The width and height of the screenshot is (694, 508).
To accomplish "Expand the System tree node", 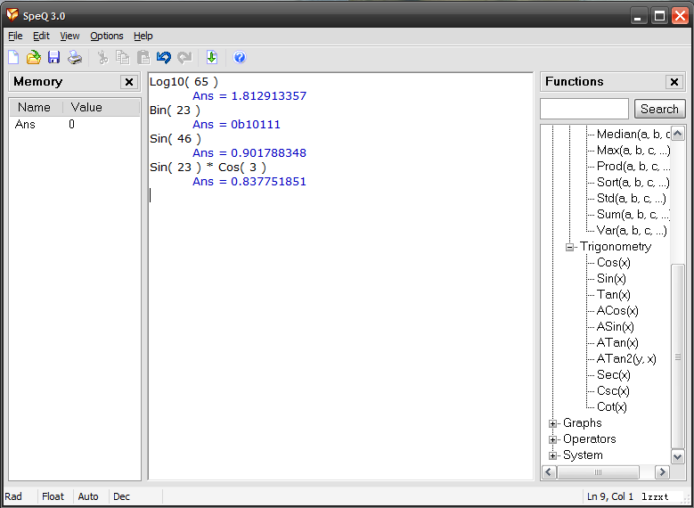I will pos(553,455).
